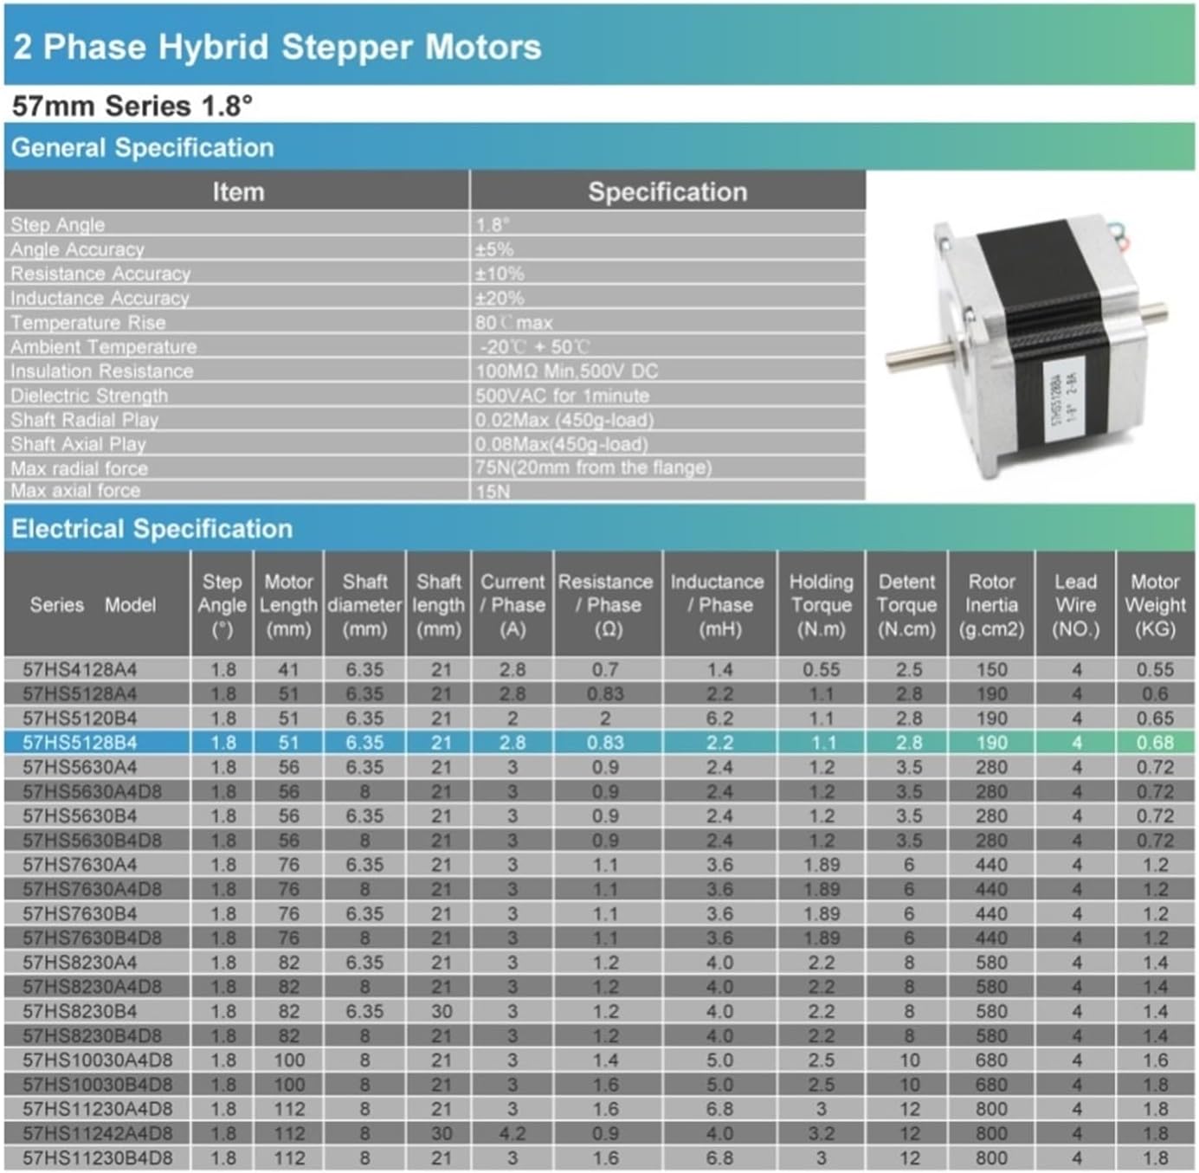Click the 'General Specification' section heading
1199x1173 pixels.
click(x=143, y=147)
